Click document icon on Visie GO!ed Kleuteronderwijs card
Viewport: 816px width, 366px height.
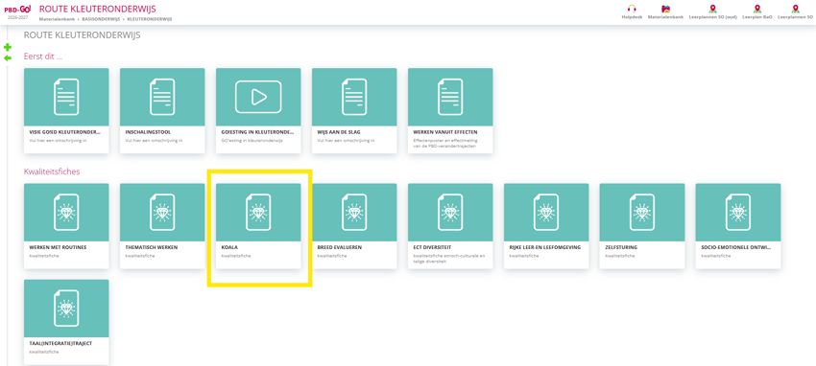66,97
